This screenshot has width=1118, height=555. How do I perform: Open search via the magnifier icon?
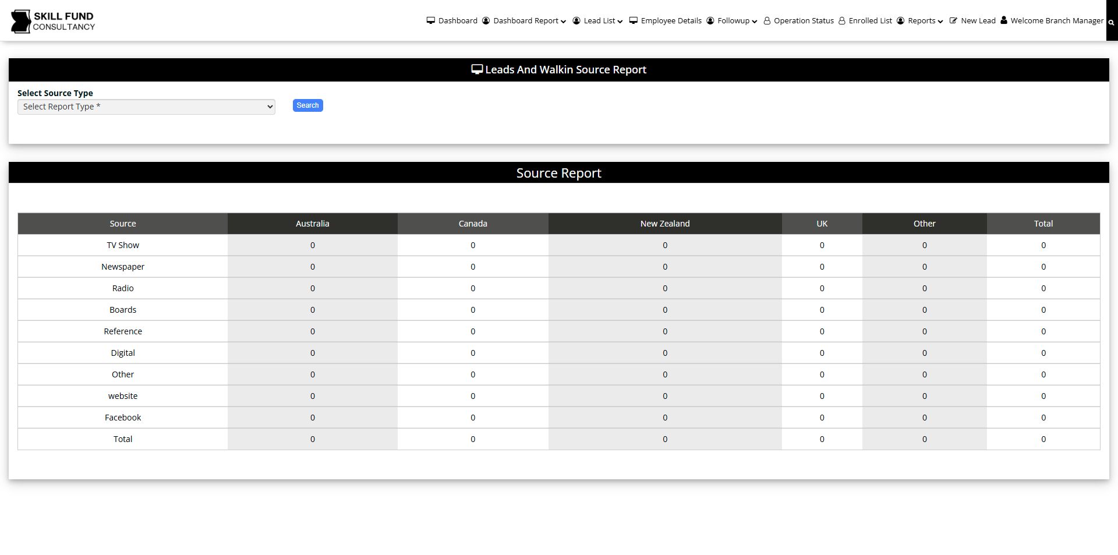pos(1111,22)
